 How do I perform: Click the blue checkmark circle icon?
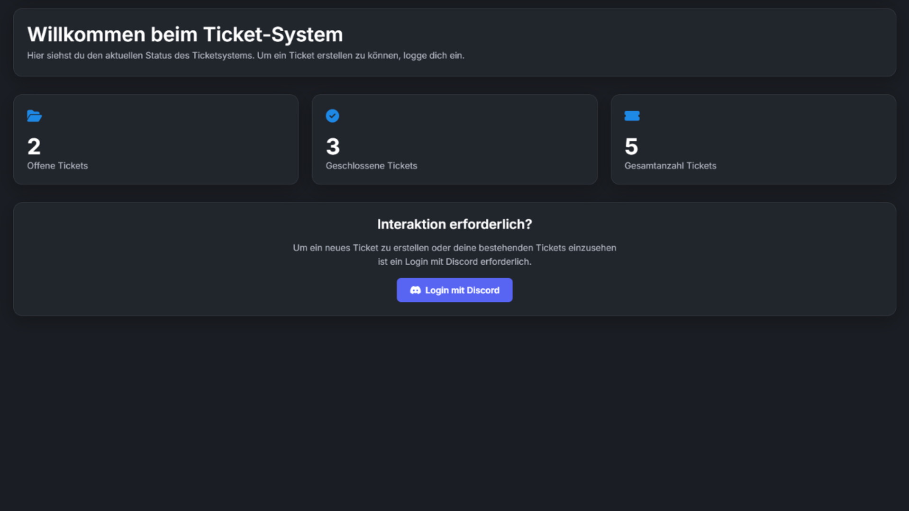pyautogui.click(x=332, y=116)
